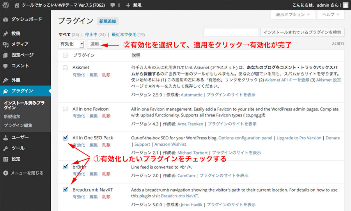Expand the ヘルプ panel
Viewport: 351px width, 211px height.
pos(331,15)
